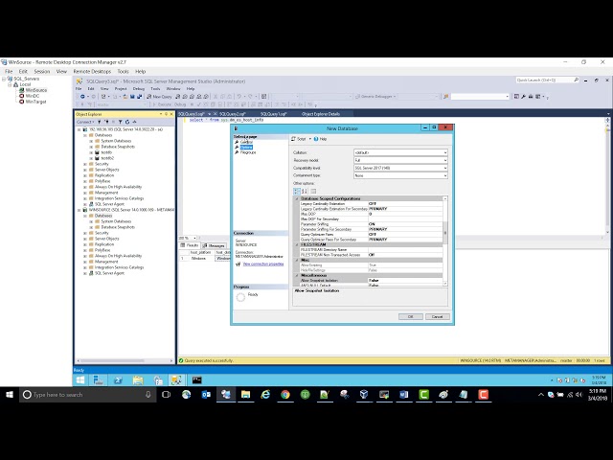Click Allow Snapshot Isolation False value
Image resolution: width=613 pixels, height=460 pixels.
405,281
